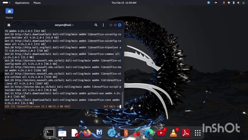This screenshot has height=140, width=248.
Task: Open the Activities workspace switcher
Action: pos(6,3)
